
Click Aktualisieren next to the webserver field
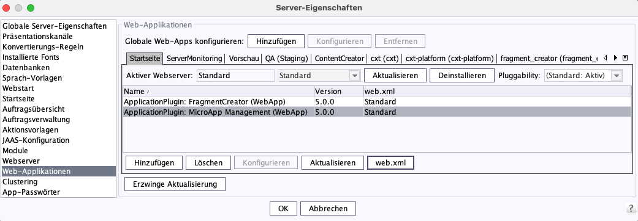pos(395,76)
